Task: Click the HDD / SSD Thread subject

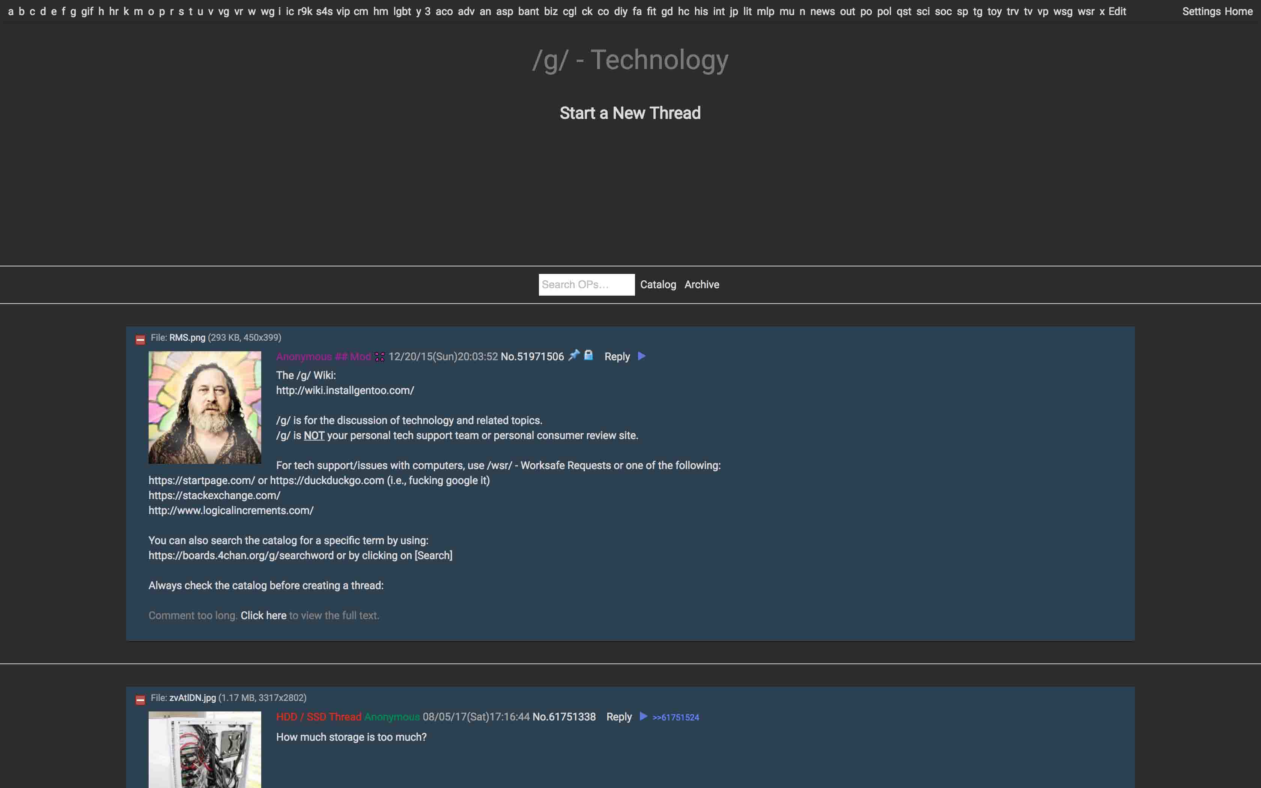Action: coord(318,717)
